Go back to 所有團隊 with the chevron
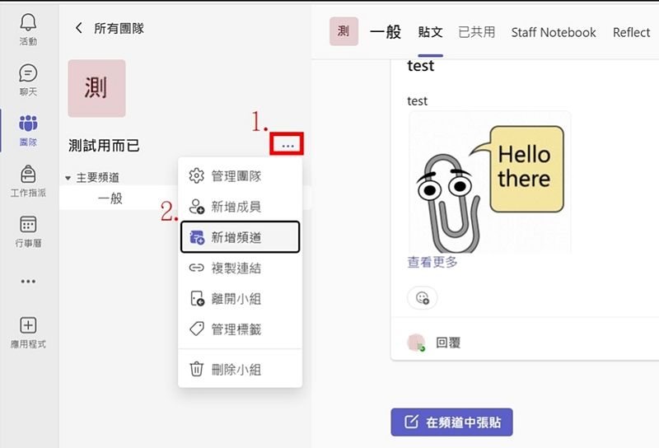The image size is (659, 448). pyautogui.click(x=79, y=28)
